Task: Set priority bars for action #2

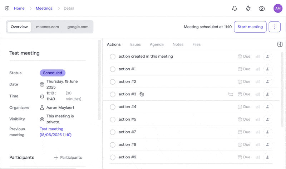Action: click(x=257, y=82)
